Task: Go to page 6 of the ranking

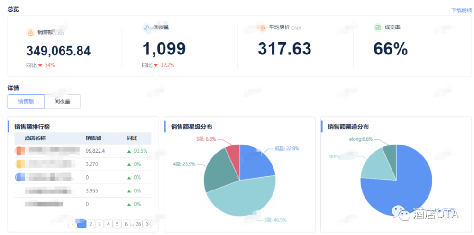Action: 127,224
